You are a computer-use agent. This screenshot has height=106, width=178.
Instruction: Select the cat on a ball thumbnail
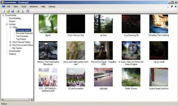(159, 51)
